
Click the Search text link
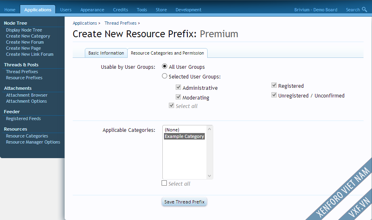pyautogui.click(x=353, y=10)
